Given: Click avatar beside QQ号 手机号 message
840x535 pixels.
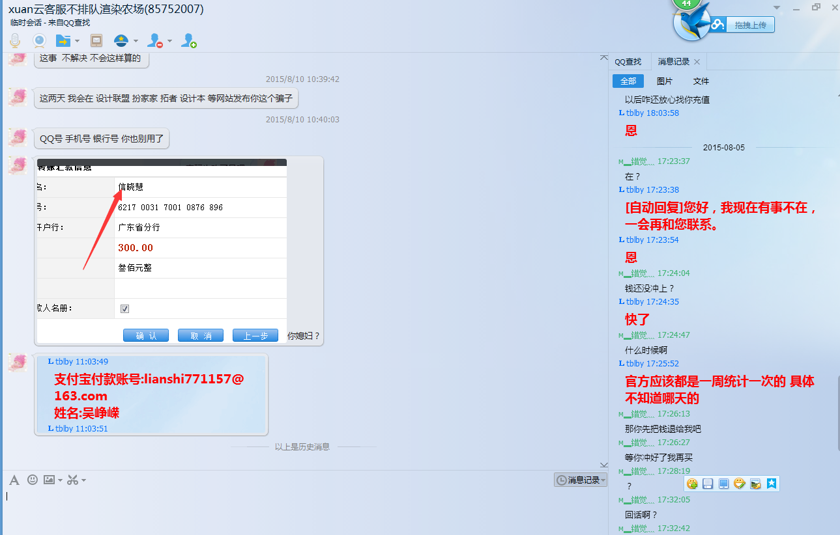Looking at the screenshot, I should point(18,137).
